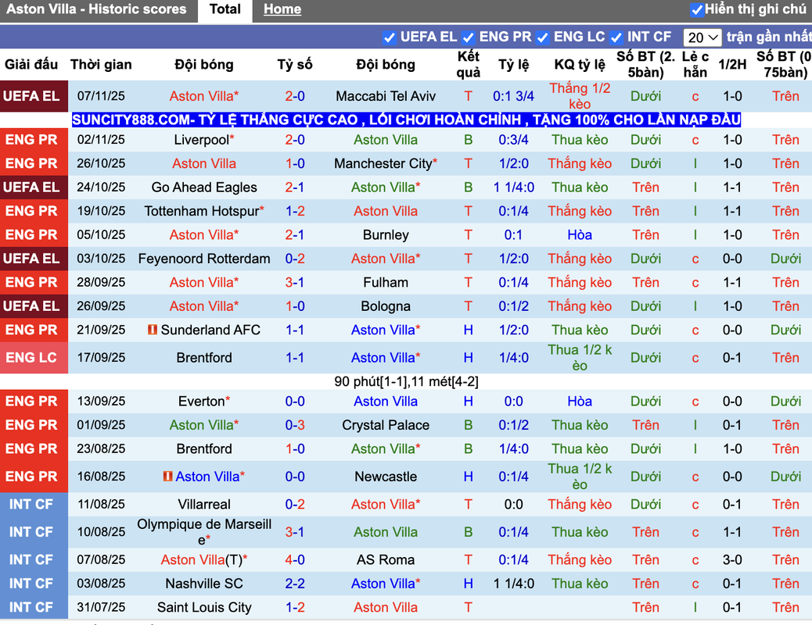The width and height of the screenshot is (812, 625).
Task: Click the Thời gian column header
Action: (x=101, y=65)
